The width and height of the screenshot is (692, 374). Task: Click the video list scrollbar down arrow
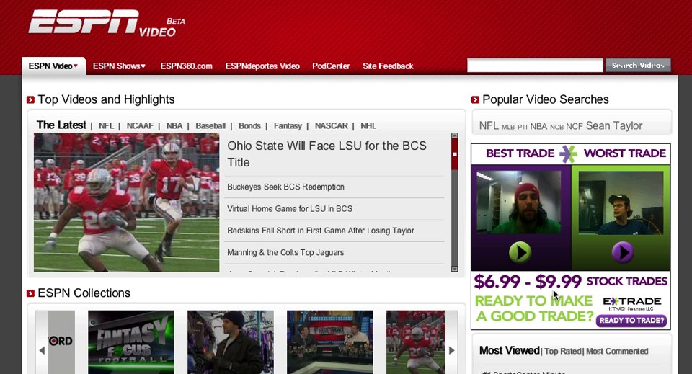click(x=455, y=269)
